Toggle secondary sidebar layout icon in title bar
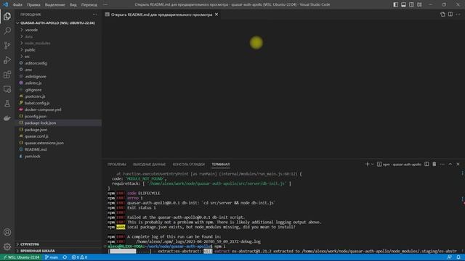The width and height of the screenshot is (465, 261). (x=411, y=4)
